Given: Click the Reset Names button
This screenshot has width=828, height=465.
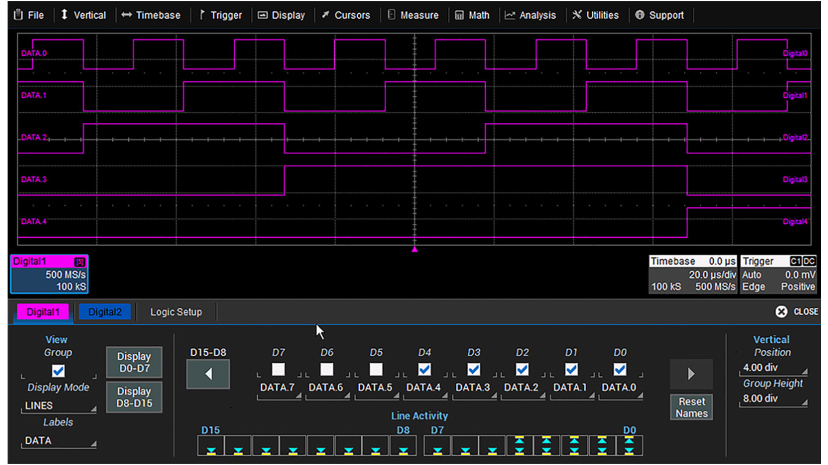Looking at the screenshot, I should click(x=692, y=407).
